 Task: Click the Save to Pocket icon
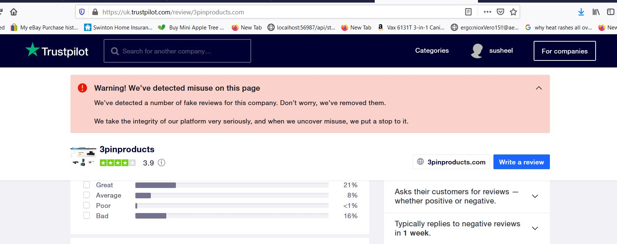tap(500, 12)
